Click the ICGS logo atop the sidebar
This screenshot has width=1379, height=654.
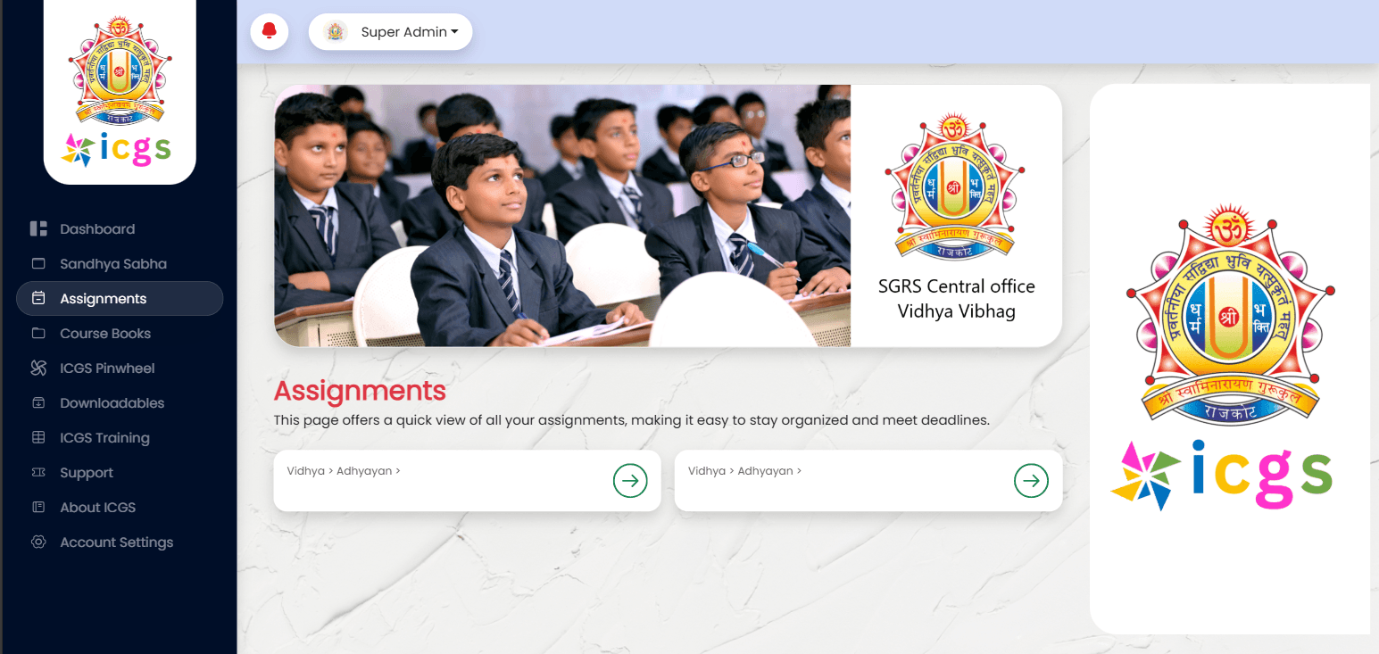(x=120, y=90)
